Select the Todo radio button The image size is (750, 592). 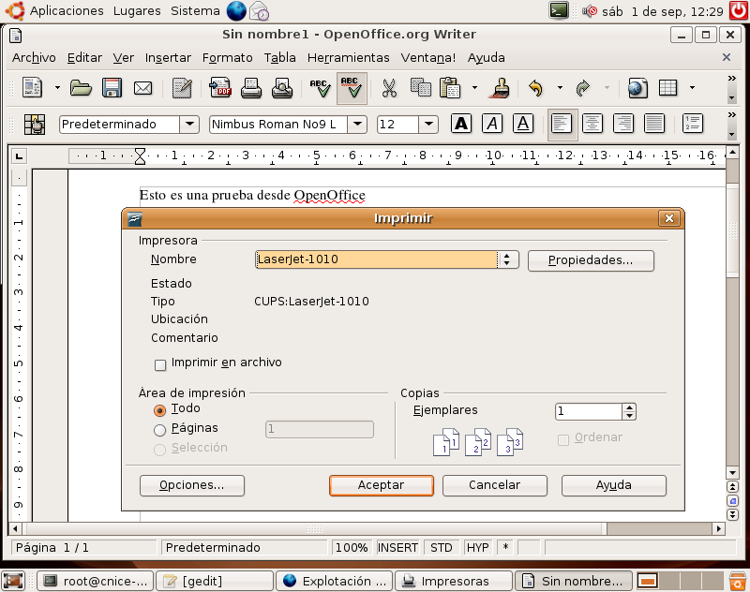click(x=159, y=409)
